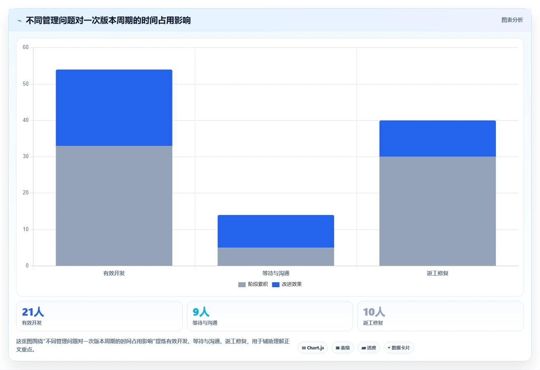Toggle the 改进效果 legend swatch
Viewport: 540px width, 370px height.
[276, 284]
